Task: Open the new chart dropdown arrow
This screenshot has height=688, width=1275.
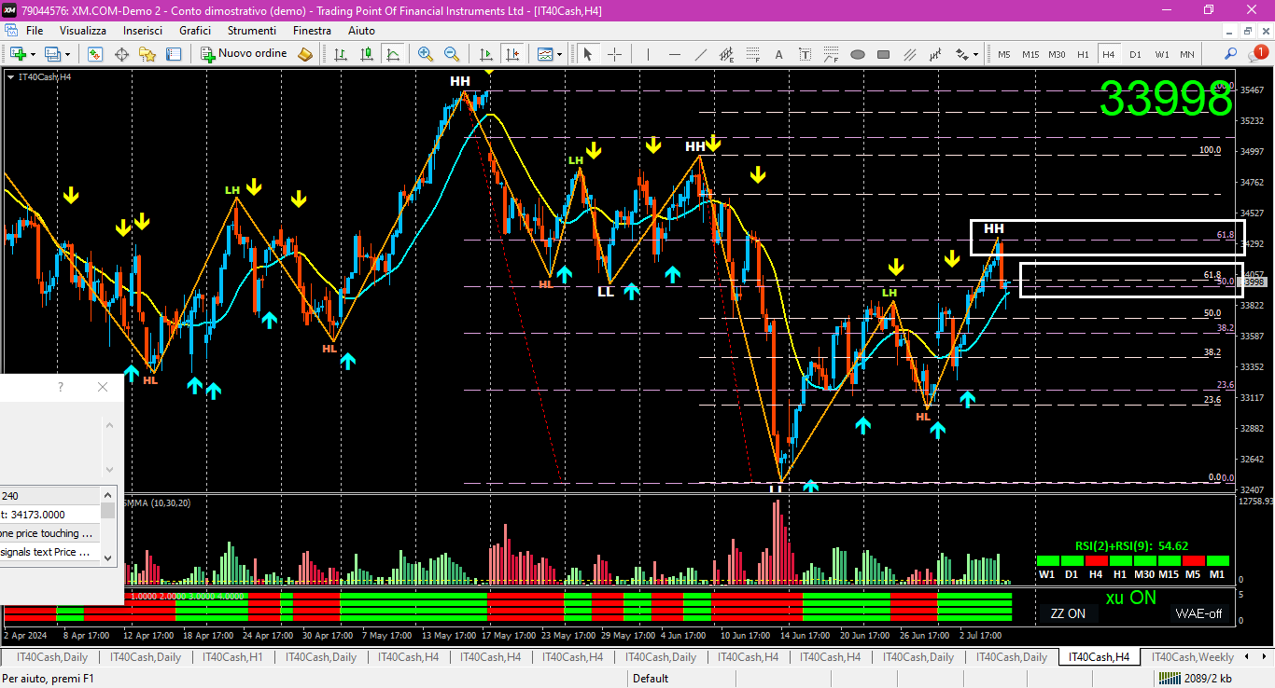Action: point(33,54)
